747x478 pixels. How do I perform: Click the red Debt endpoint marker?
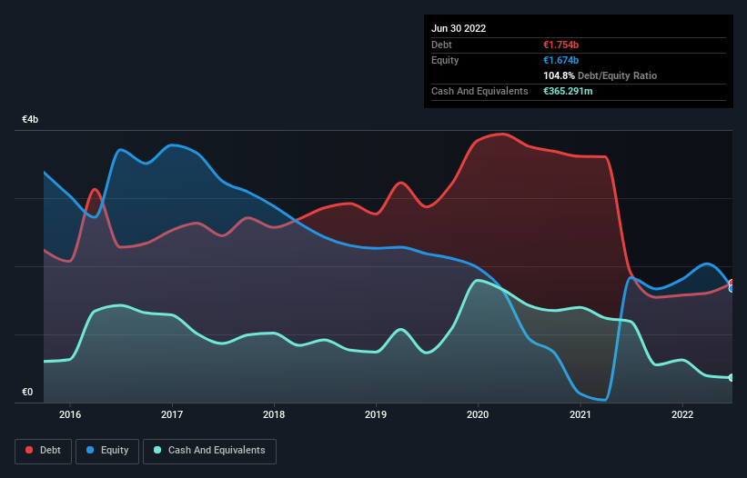coord(732,284)
